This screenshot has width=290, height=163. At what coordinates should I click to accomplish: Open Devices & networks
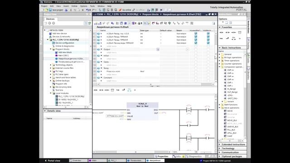61,37
